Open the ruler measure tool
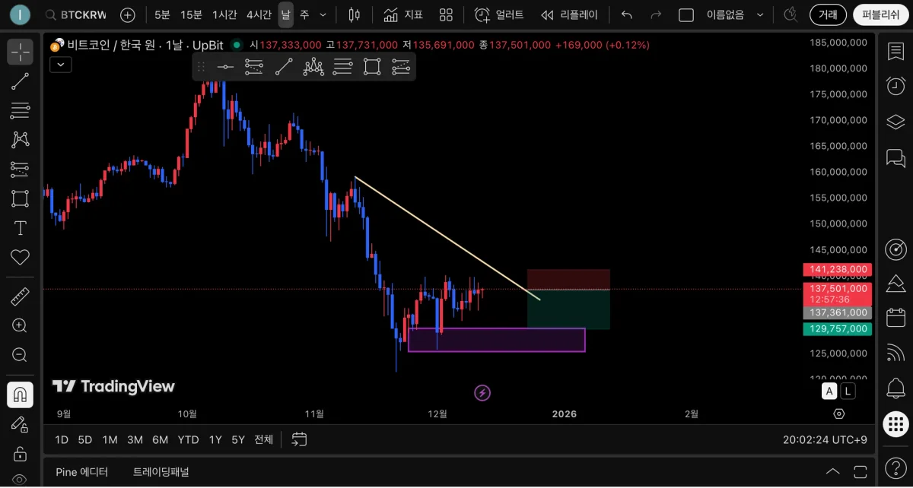This screenshot has width=913, height=488. pyautogui.click(x=20, y=296)
